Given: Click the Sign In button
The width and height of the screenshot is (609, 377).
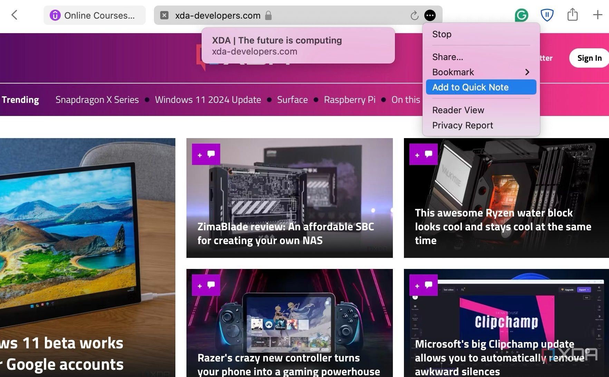Looking at the screenshot, I should [x=589, y=58].
